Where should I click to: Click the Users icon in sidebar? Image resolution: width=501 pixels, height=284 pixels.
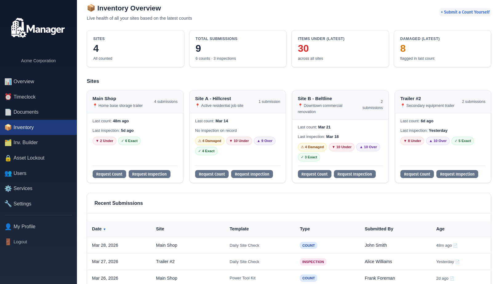pos(8,173)
